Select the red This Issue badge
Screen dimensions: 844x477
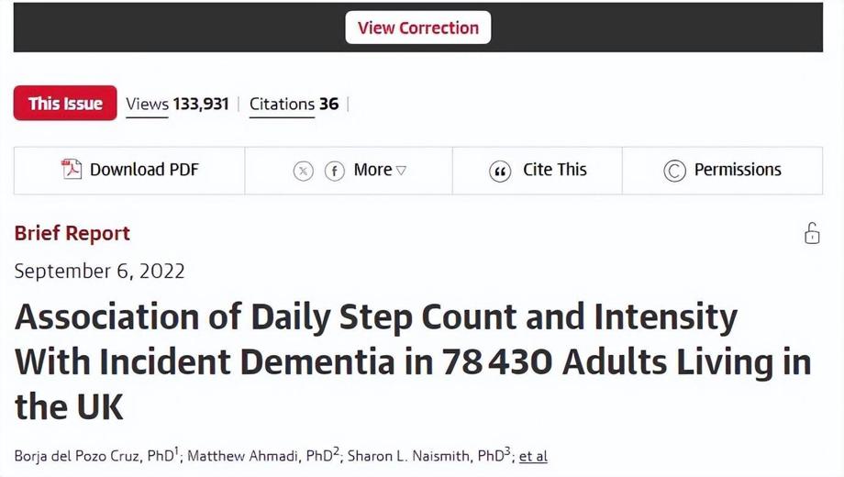tap(65, 104)
